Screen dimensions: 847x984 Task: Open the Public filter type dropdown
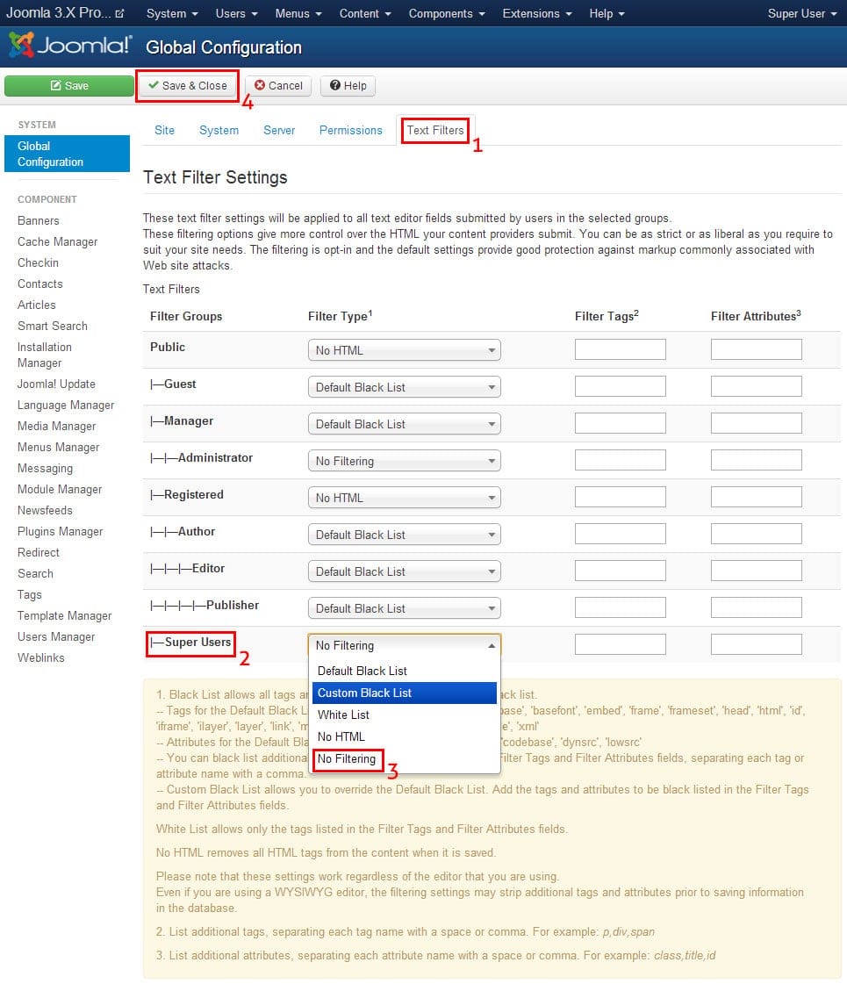(x=404, y=350)
